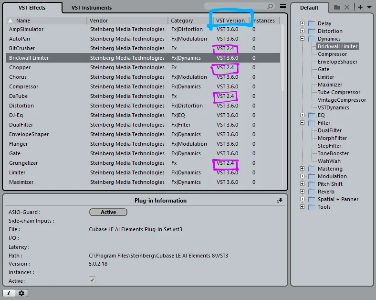Click the search magnifier icon

tap(270, 7)
